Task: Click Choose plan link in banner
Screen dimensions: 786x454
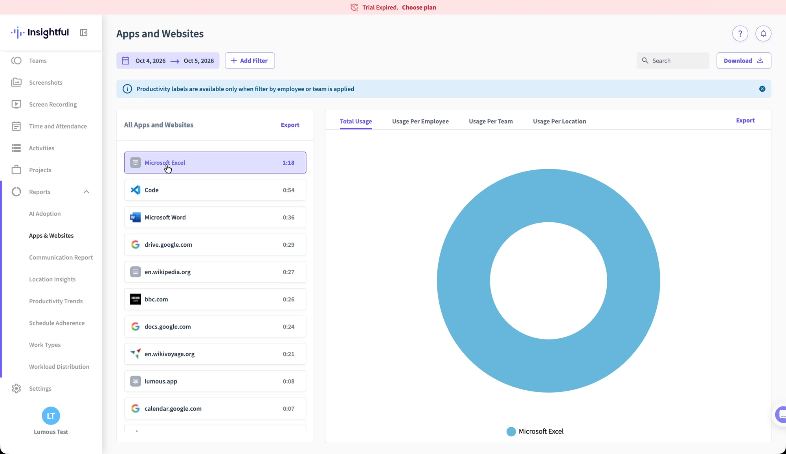Action: click(419, 7)
